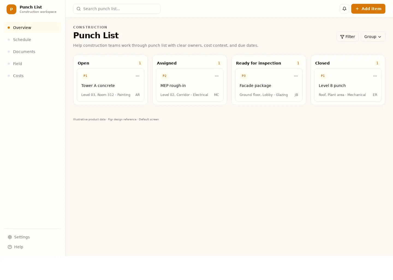Click the Open column count badge
Viewport: 393px width, 280px height.
pyautogui.click(x=140, y=63)
